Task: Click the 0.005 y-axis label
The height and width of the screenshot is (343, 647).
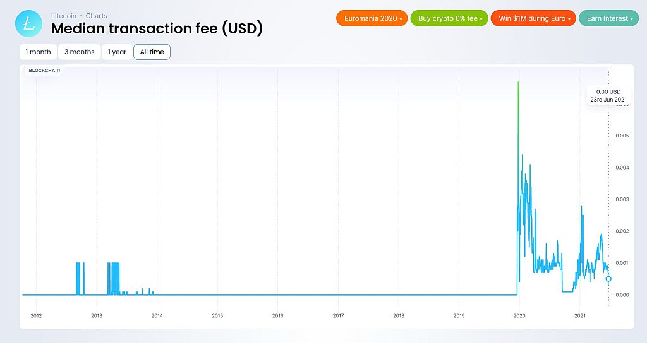Action: click(622, 136)
